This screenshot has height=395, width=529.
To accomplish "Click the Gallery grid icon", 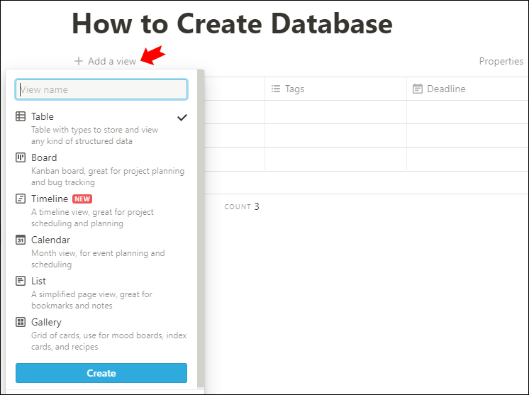I will [x=21, y=322].
